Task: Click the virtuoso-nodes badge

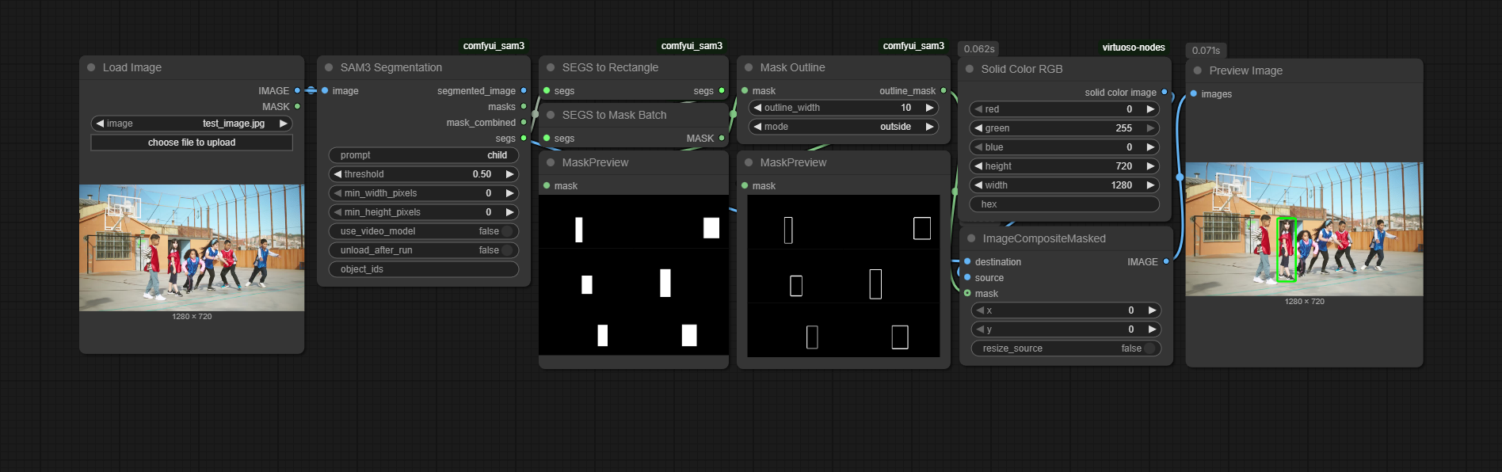Action: (x=1134, y=48)
